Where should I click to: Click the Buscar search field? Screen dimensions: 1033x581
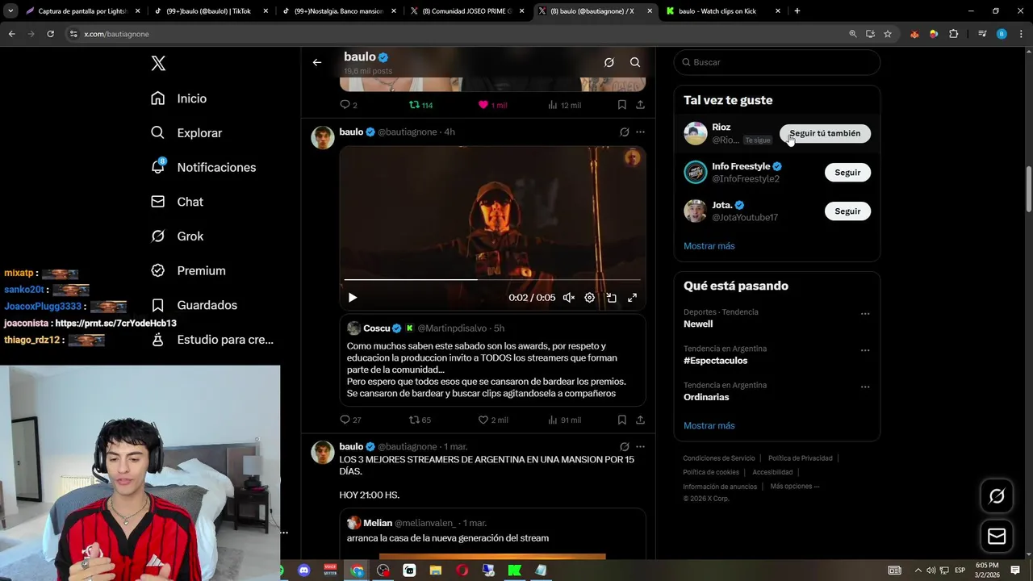[776, 62]
